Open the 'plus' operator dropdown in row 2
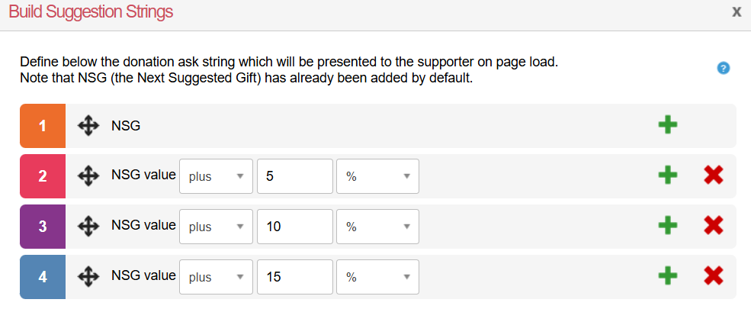 pyautogui.click(x=216, y=176)
